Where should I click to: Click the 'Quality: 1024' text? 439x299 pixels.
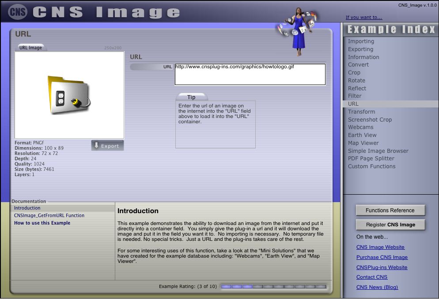click(x=30, y=164)
